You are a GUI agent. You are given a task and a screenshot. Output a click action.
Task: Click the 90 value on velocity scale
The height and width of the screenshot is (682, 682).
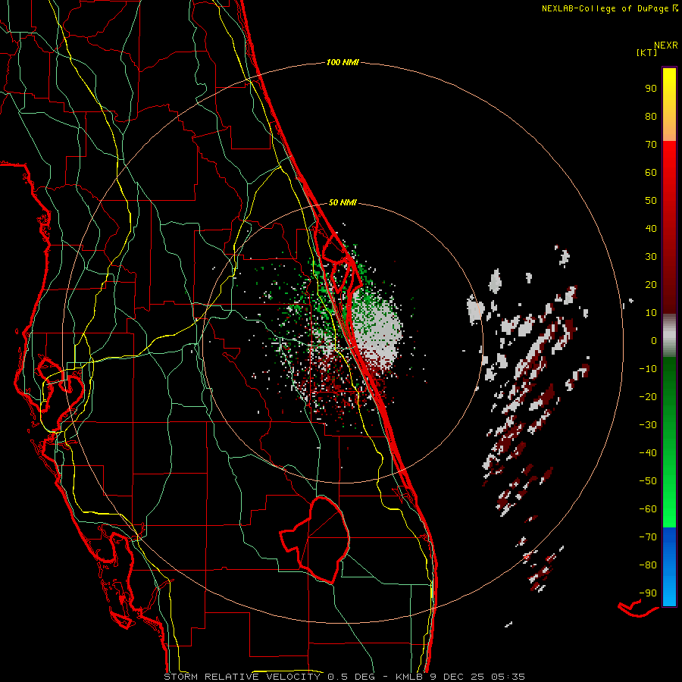(651, 89)
